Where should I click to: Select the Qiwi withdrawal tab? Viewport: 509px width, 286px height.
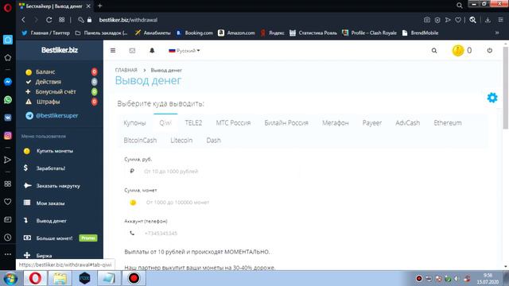click(x=165, y=123)
